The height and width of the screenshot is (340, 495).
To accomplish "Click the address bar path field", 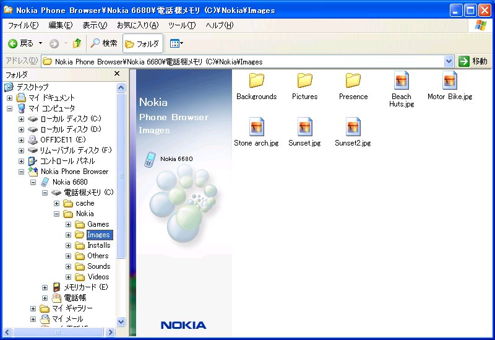I will (x=243, y=61).
